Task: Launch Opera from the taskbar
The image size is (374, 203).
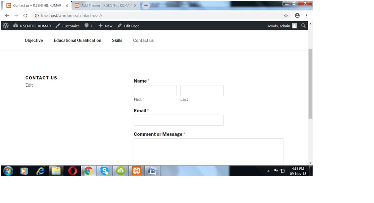Action: (73, 171)
